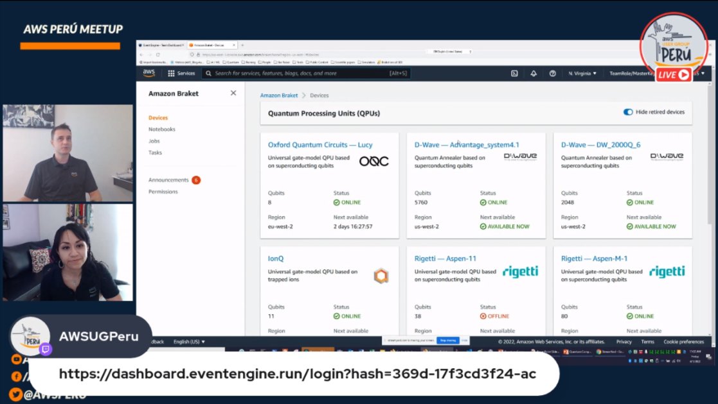
Task: Open the D-Wave — Advantage_system4.1 device
Action: pos(467,144)
